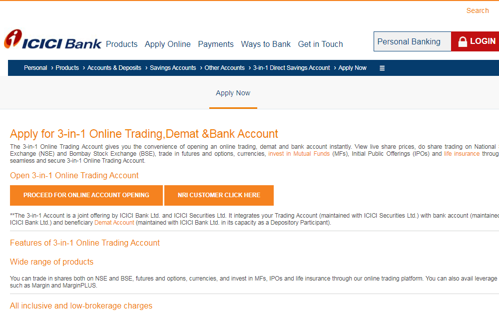Click the LOGIN button with lock icon

click(x=476, y=41)
